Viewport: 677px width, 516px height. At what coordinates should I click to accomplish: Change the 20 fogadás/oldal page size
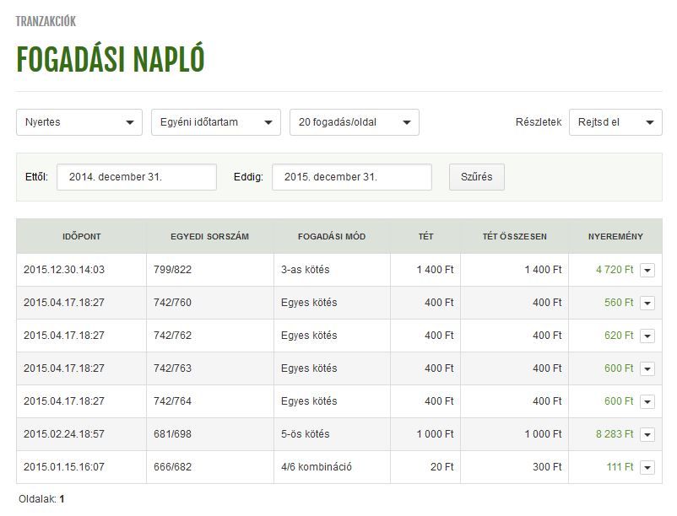tap(354, 122)
